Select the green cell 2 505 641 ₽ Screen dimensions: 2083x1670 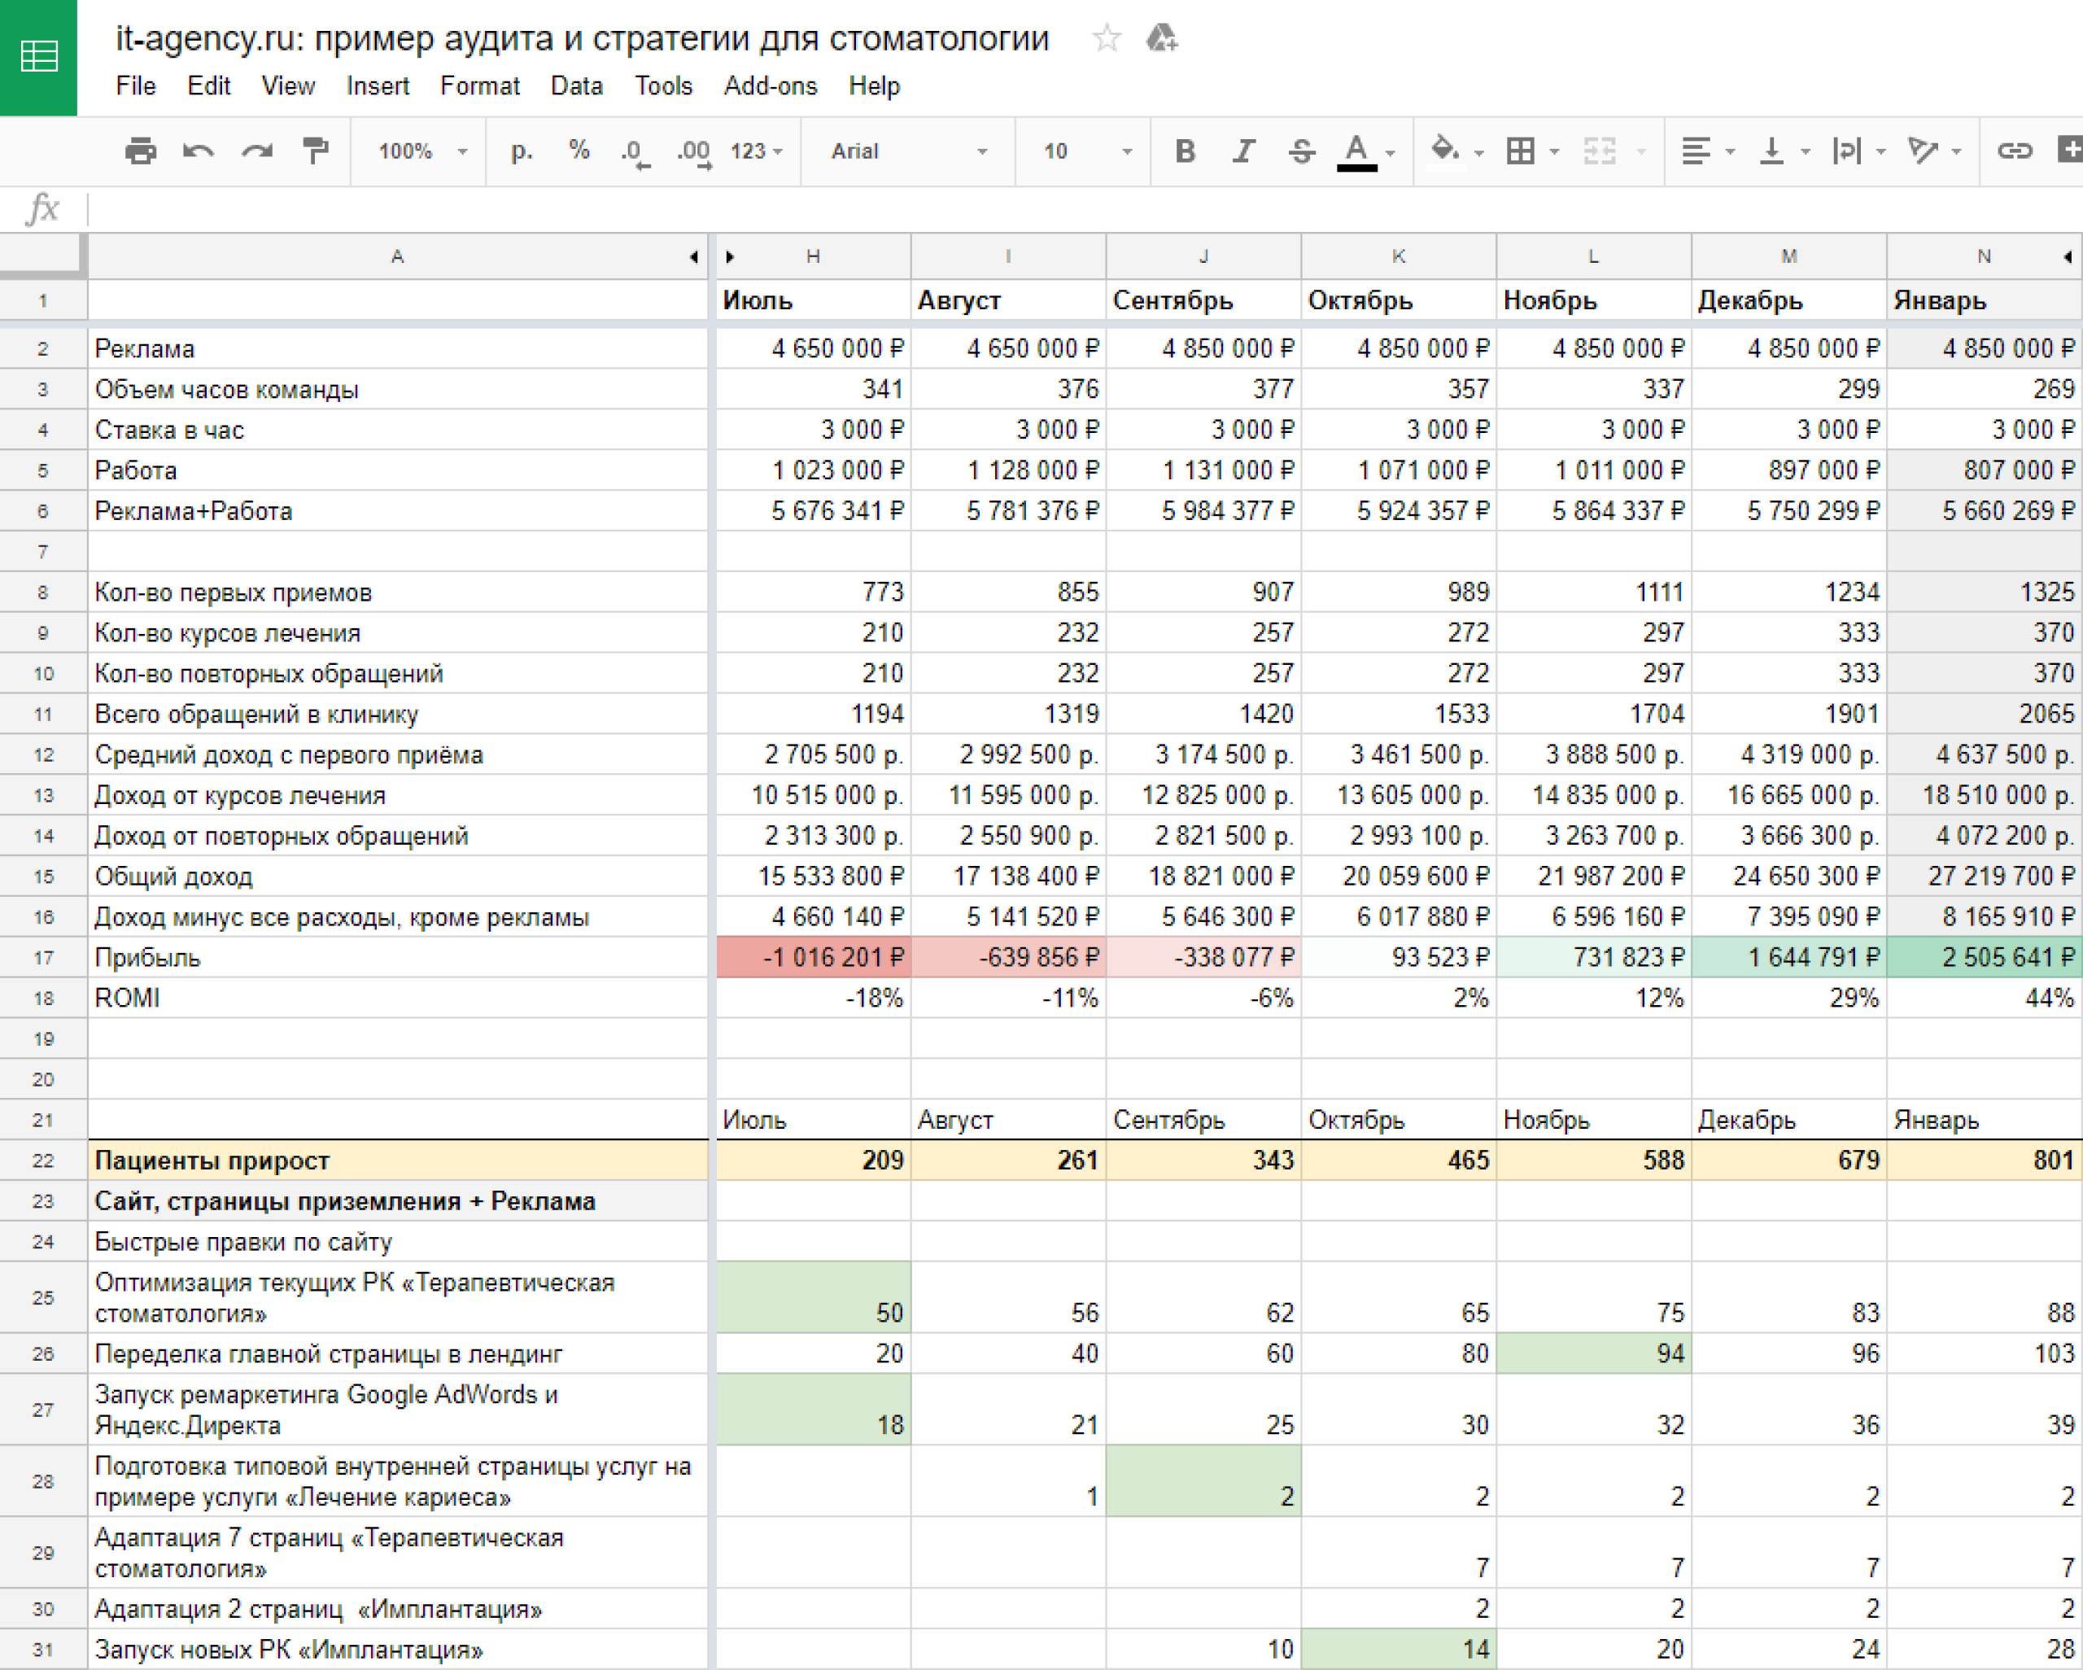[x=1984, y=958]
